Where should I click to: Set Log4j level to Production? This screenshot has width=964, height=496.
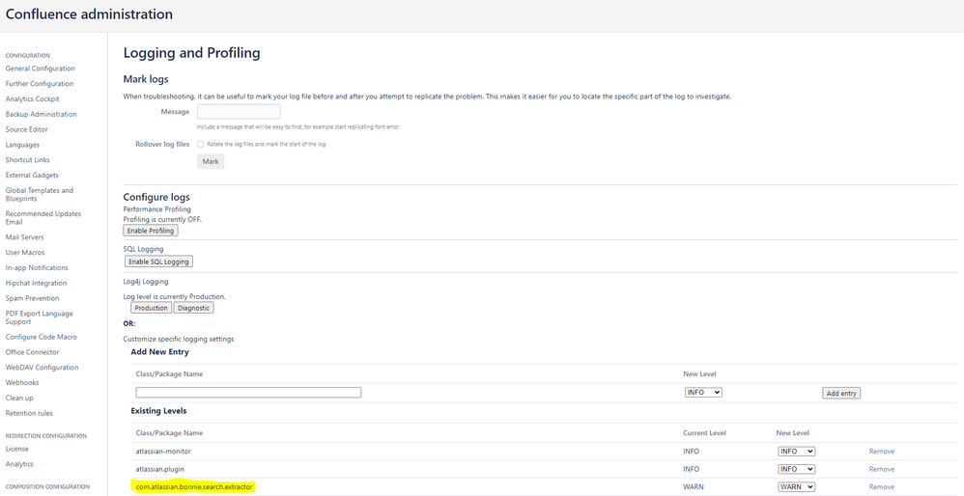152,308
